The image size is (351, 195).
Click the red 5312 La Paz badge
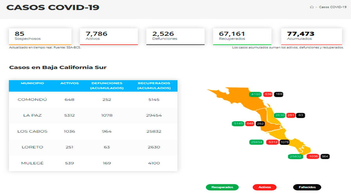(x=272, y=142)
